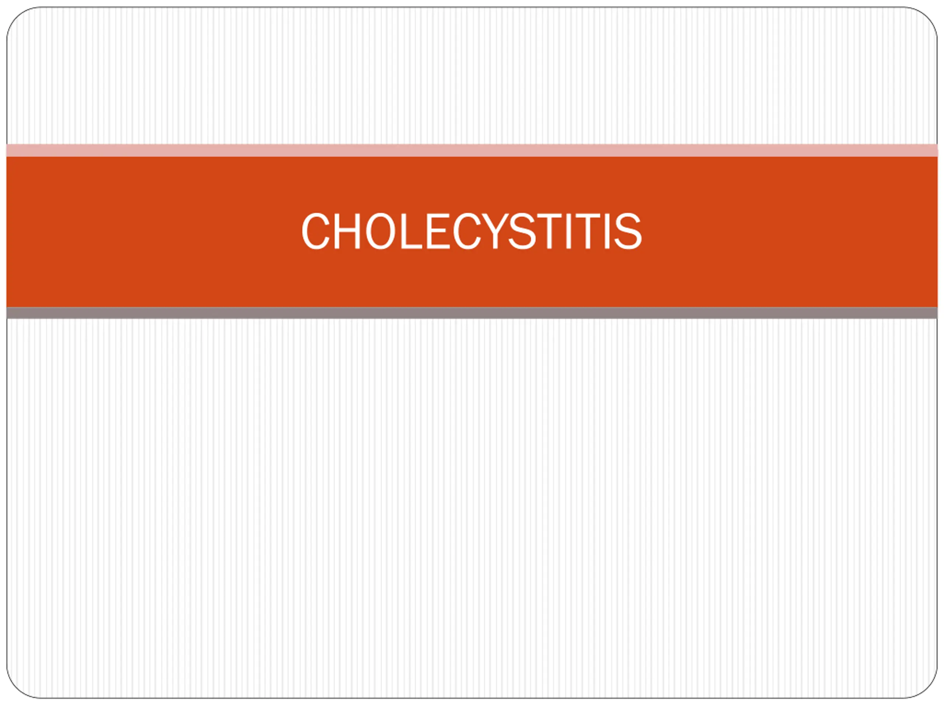Select the orange banner left of the title
The height and width of the screenshot is (708, 944).
tap(154, 232)
